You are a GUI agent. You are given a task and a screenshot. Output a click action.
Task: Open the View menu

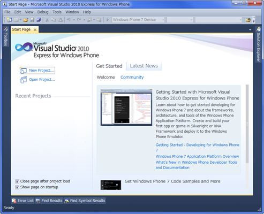pos(29,12)
